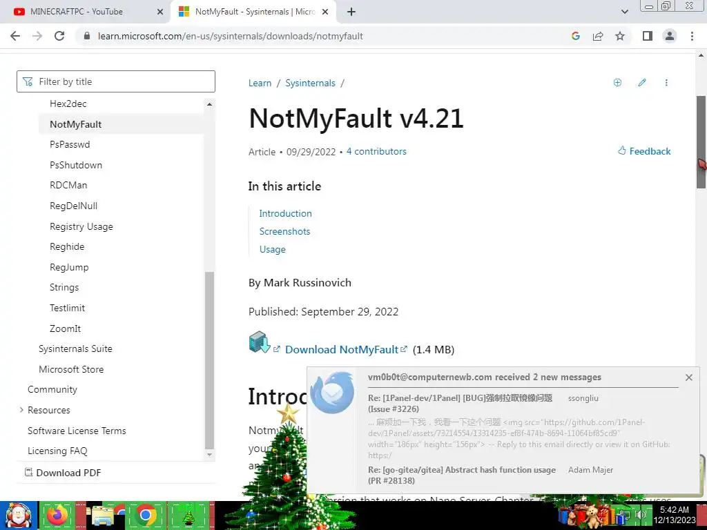This screenshot has width=707, height=530.
Task: Open PsPasswd in the sidebar
Action: pos(70,144)
